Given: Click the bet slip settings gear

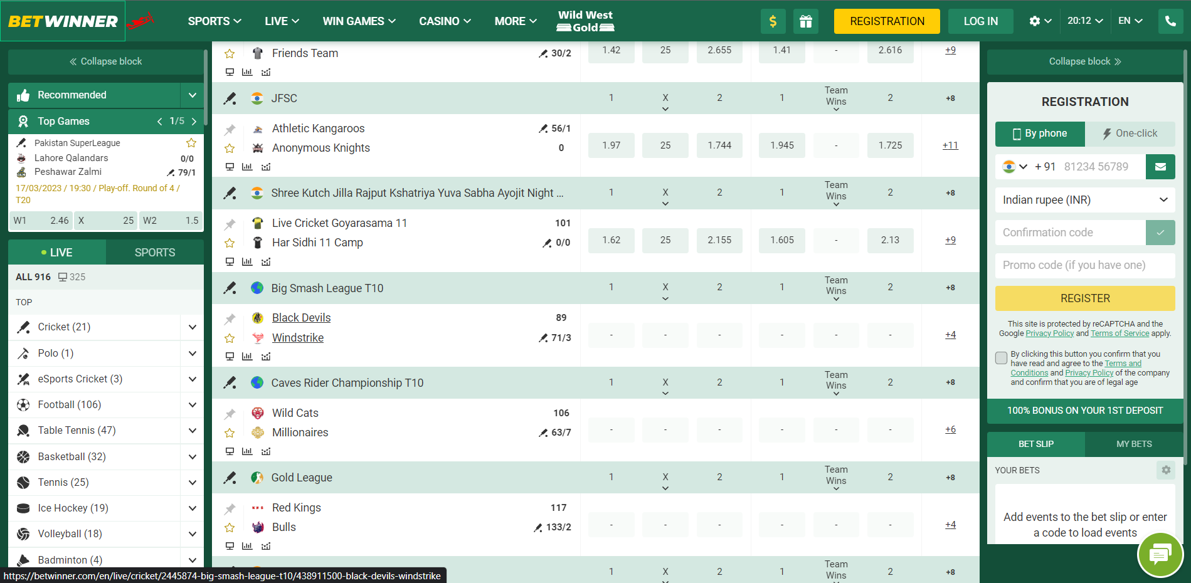Looking at the screenshot, I should point(1166,470).
